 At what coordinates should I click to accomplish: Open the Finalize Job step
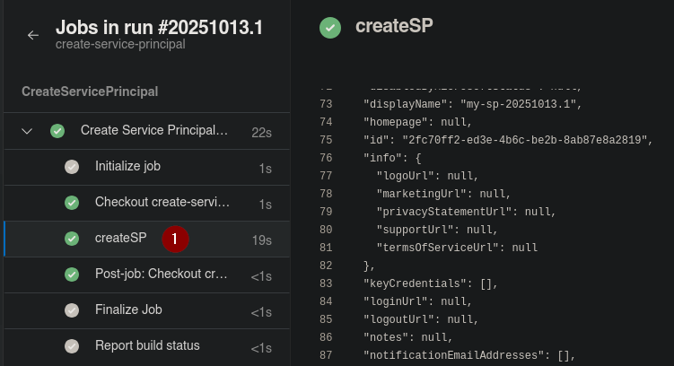pos(128,310)
